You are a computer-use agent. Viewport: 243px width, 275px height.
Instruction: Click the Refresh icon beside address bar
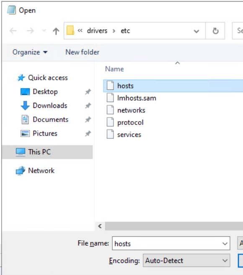point(215,31)
